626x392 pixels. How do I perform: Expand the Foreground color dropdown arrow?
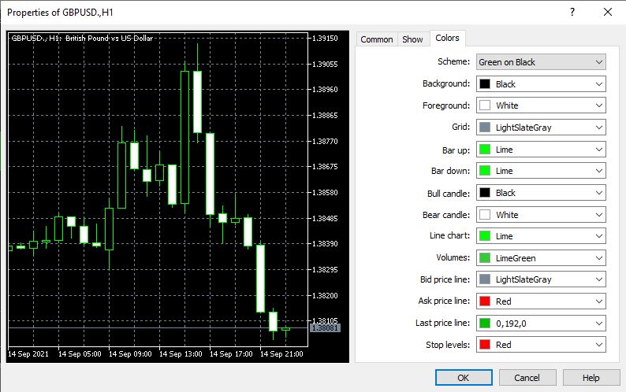tap(599, 105)
